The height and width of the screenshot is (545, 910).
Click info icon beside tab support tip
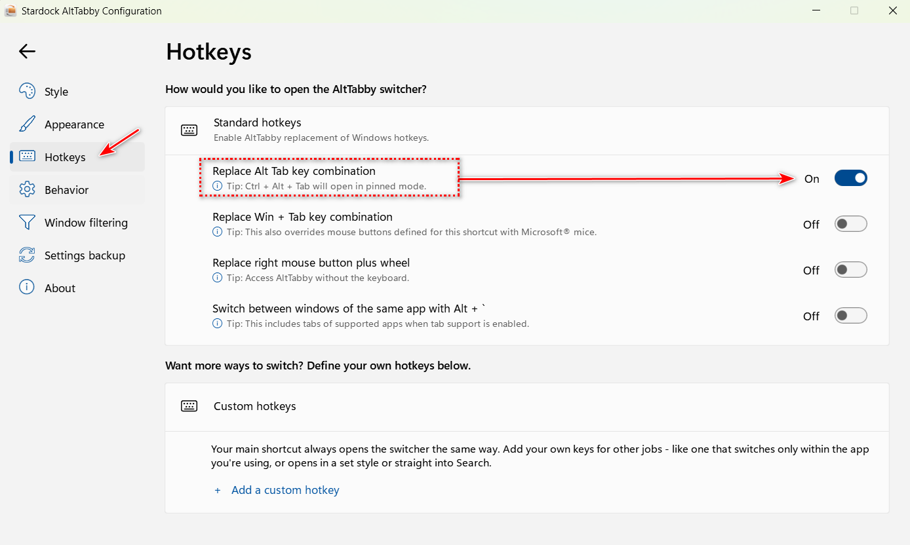(x=217, y=324)
